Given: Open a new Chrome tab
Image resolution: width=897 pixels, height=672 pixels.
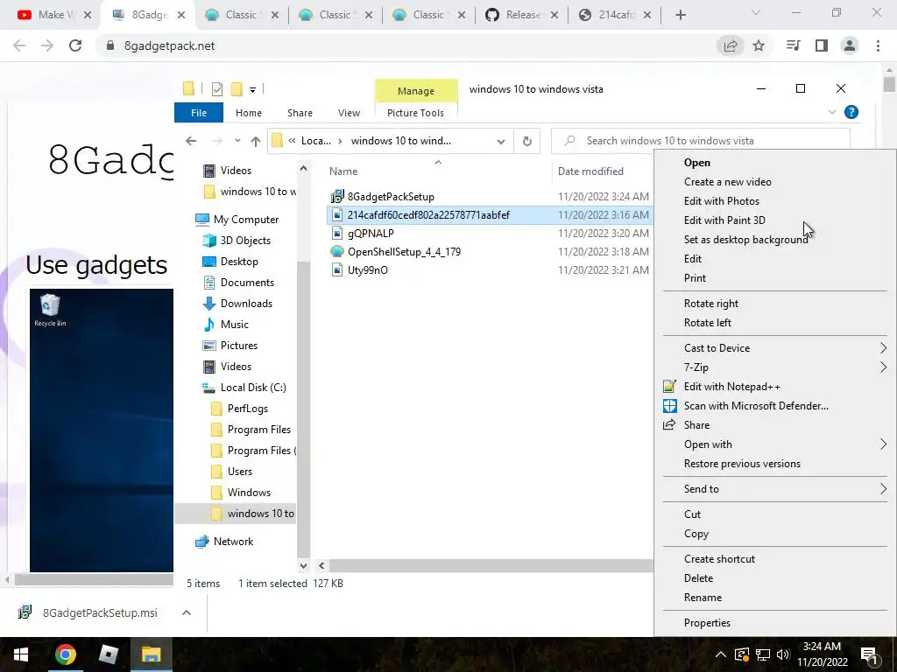Looking at the screenshot, I should [x=680, y=15].
